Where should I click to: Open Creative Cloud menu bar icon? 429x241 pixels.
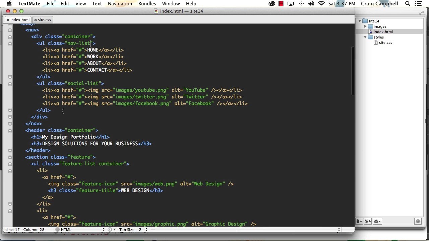(272, 4)
